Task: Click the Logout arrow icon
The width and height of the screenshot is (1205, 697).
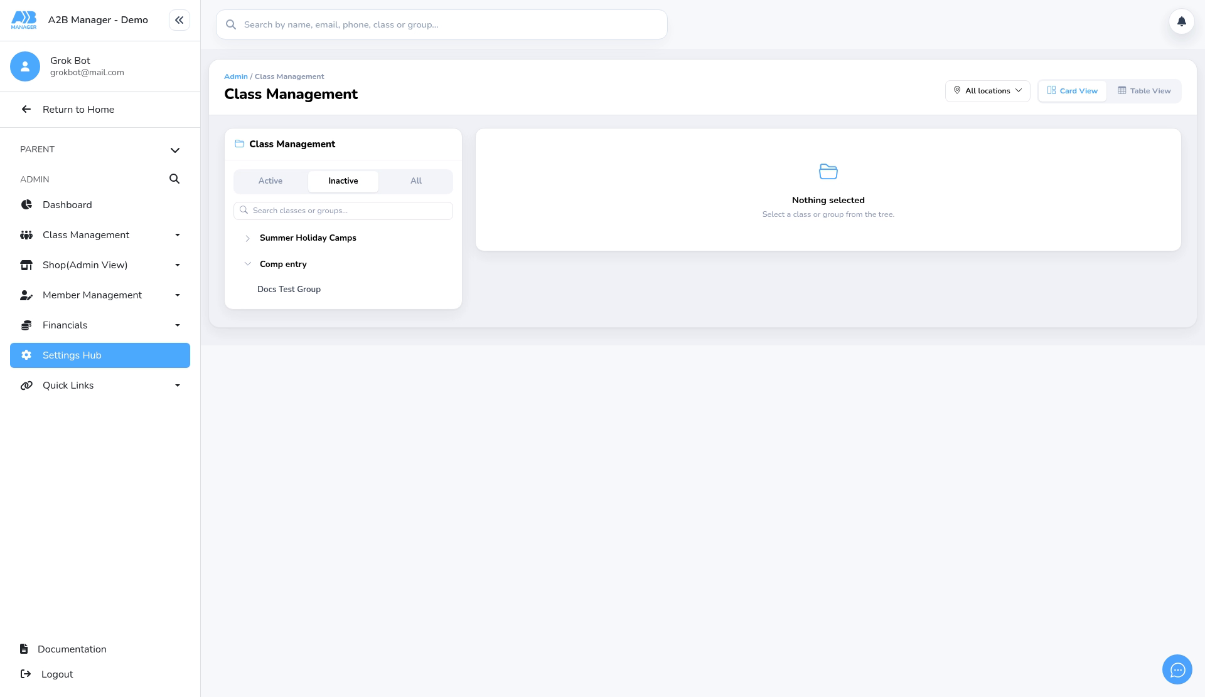Action: [x=26, y=674]
